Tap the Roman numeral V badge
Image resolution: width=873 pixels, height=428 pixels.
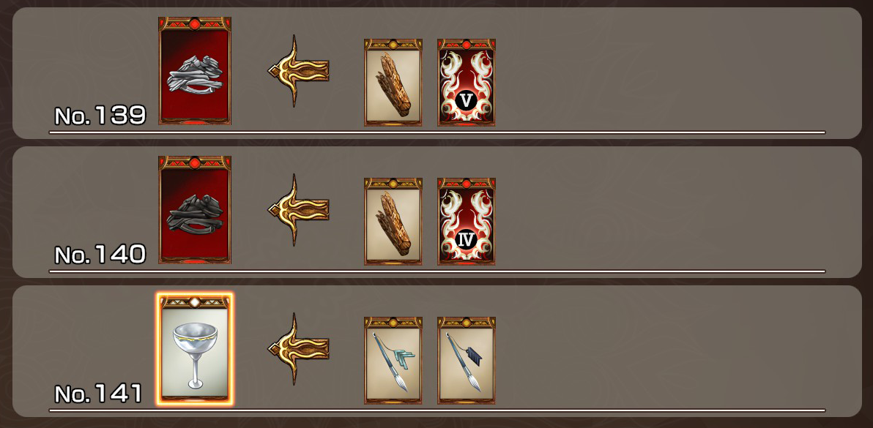[x=467, y=101]
